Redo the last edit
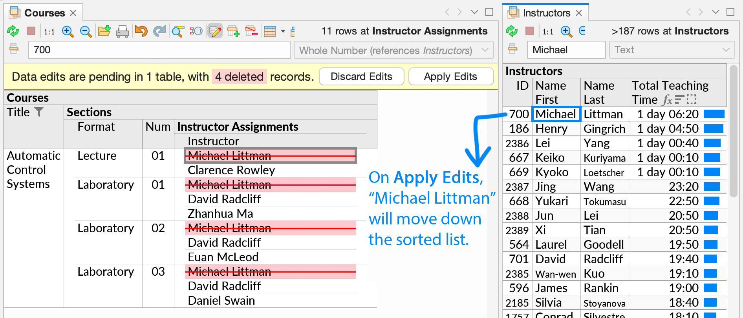This screenshot has width=743, height=318. (x=159, y=31)
